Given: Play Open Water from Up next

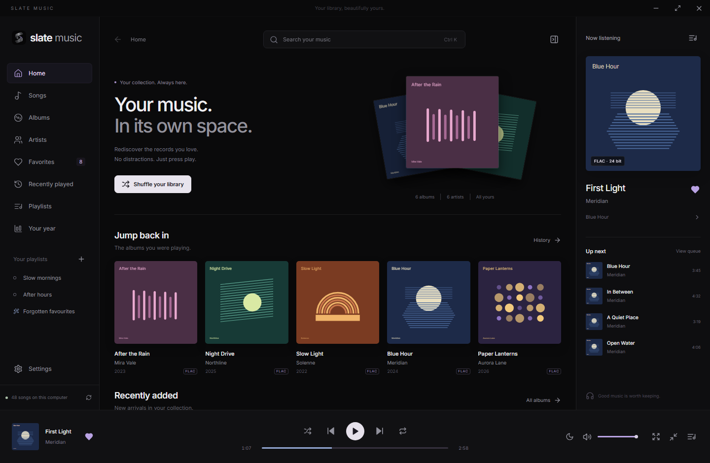Looking at the screenshot, I should coord(643,347).
